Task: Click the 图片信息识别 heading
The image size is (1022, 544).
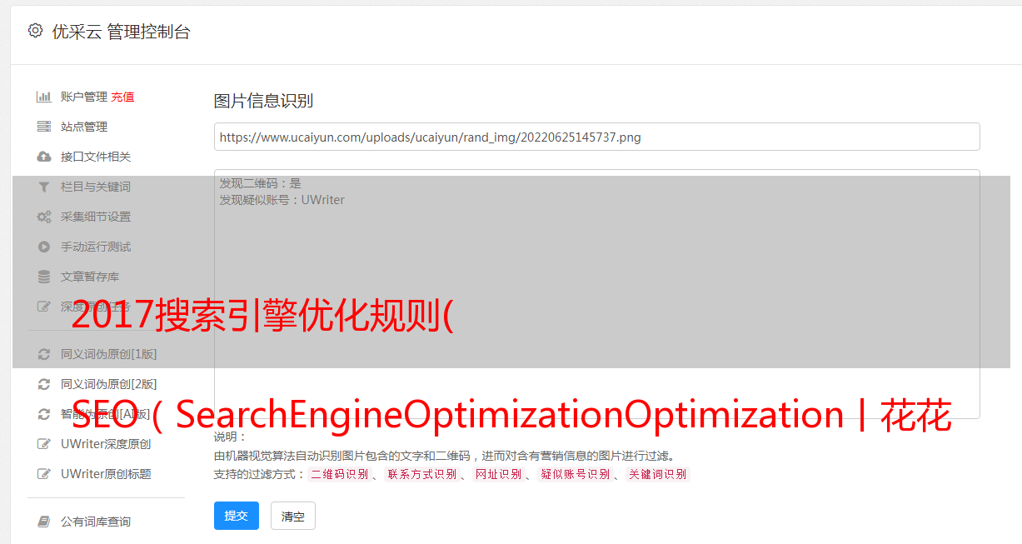Action: tap(263, 101)
